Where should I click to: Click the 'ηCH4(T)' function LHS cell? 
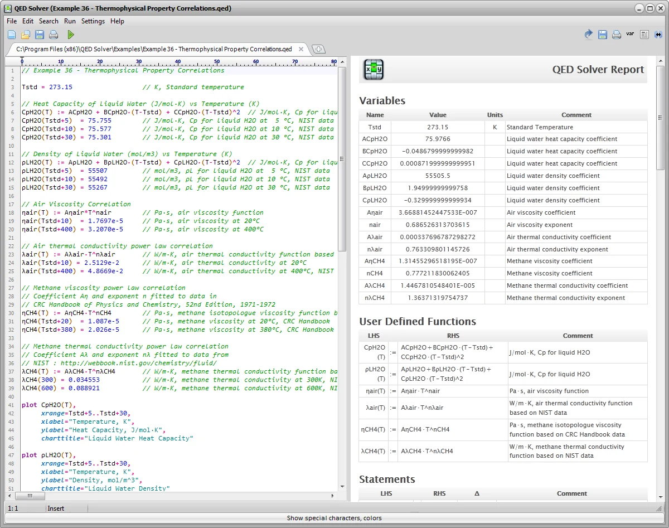point(374,429)
